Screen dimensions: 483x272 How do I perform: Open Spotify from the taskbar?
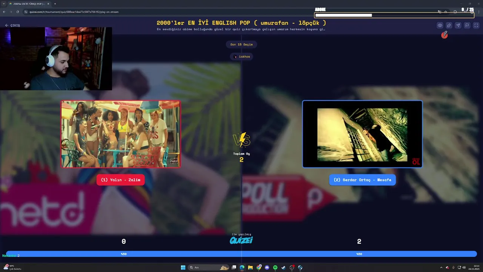275,267
